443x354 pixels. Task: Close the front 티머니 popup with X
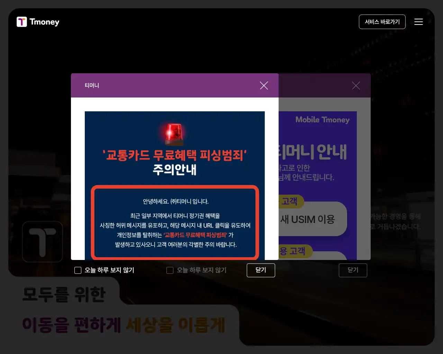tap(264, 85)
